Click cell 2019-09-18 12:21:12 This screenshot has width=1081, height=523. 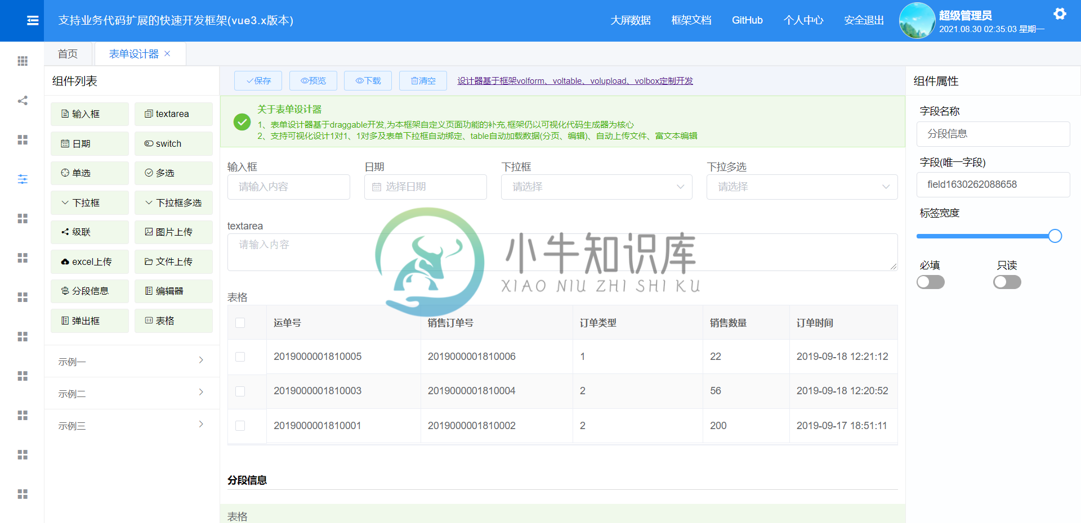[x=842, y=357]
